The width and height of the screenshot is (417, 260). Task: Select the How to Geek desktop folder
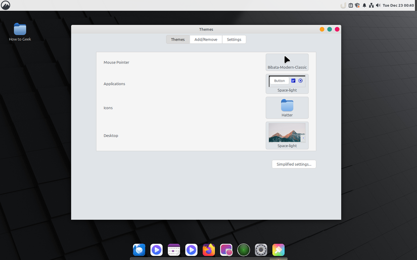click(20, 30)
